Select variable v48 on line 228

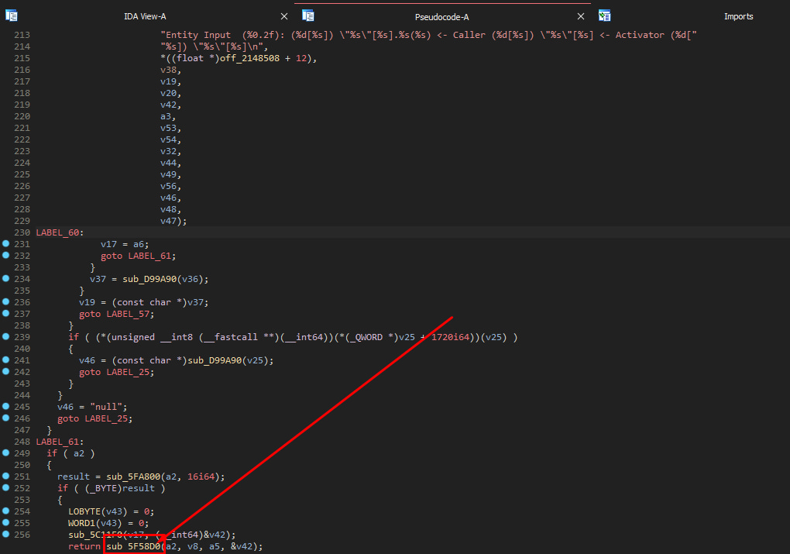pos(168,208)
